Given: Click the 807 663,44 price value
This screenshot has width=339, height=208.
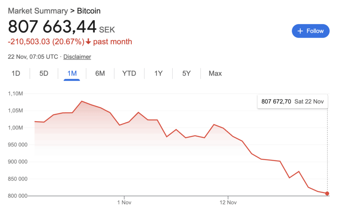Looking at the screenshot, I should (x=52, y=27).
